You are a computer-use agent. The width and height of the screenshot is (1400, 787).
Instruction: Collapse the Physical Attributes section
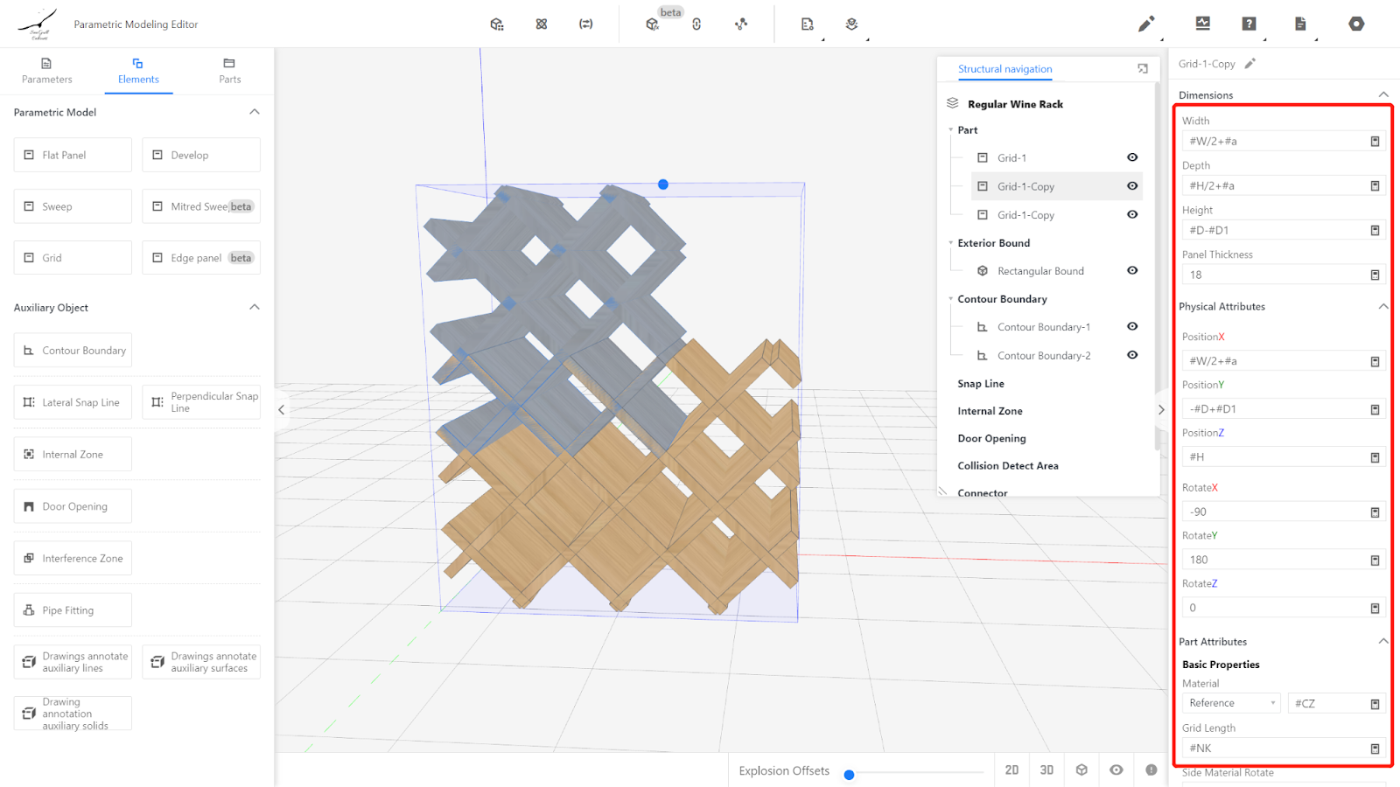[x=1383, y=306]
